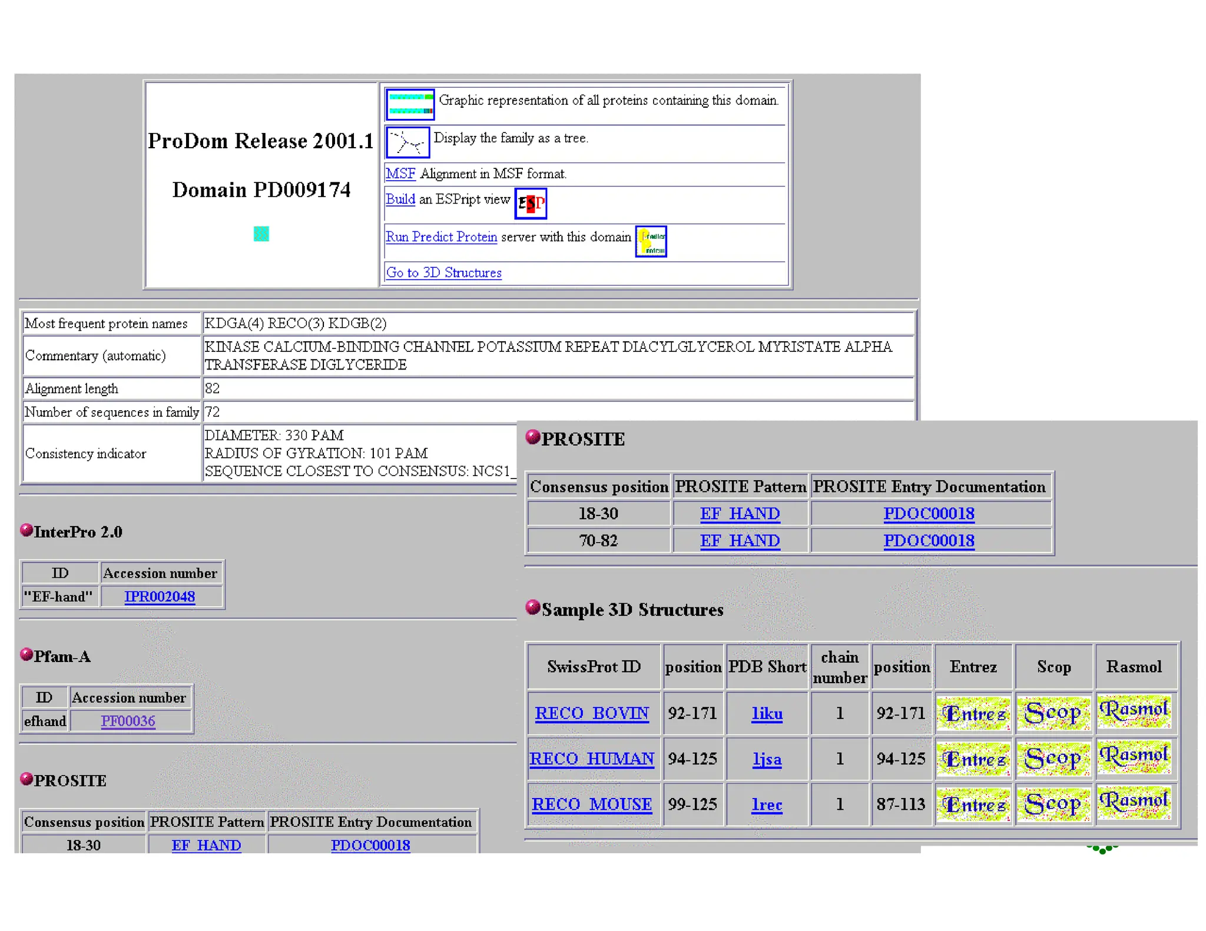Viewport: 1206px width, 931px height.
Task: Follow the Go to 3D Structures link
Action: [443, 272]
